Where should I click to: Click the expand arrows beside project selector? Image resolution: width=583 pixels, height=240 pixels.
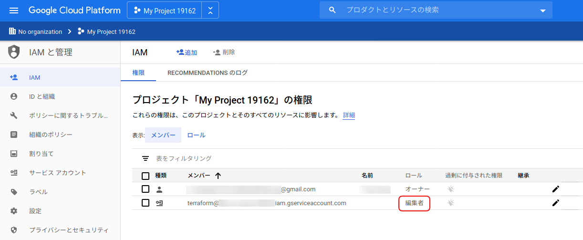[x=210, y=10]
